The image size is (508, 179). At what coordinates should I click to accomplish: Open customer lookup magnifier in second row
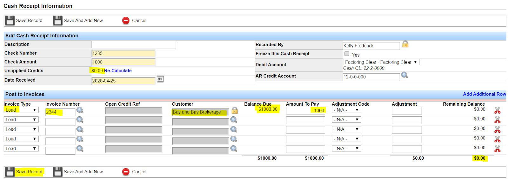[x=234, y=120]
